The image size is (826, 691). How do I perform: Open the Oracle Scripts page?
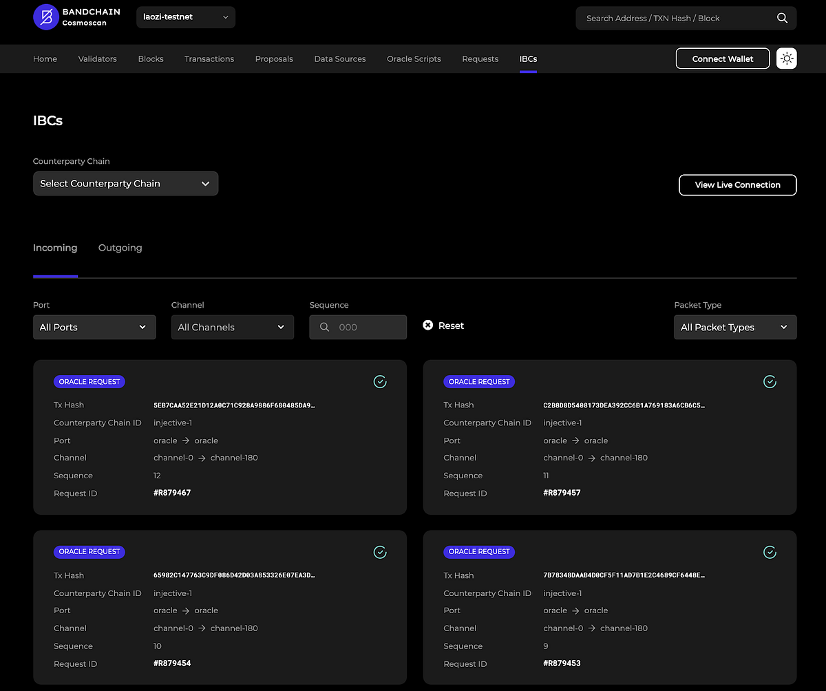coord(414,59)
